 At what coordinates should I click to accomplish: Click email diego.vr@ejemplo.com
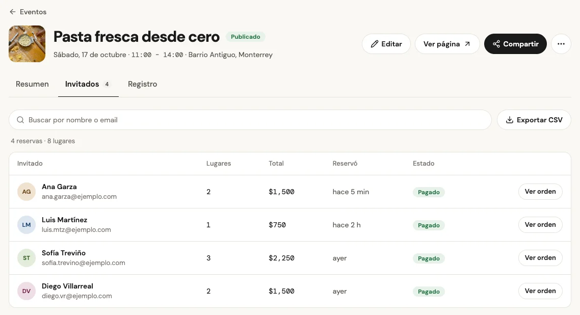click(76, 296)
